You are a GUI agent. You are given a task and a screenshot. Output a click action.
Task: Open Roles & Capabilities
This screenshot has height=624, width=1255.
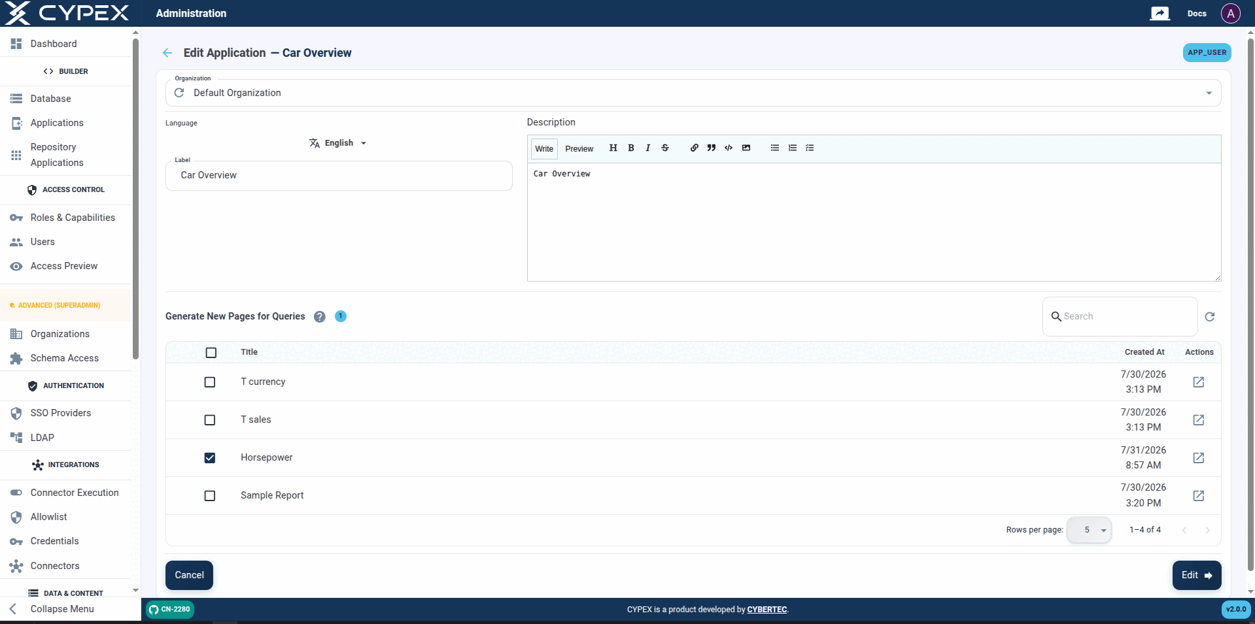[x=65, y=218]
